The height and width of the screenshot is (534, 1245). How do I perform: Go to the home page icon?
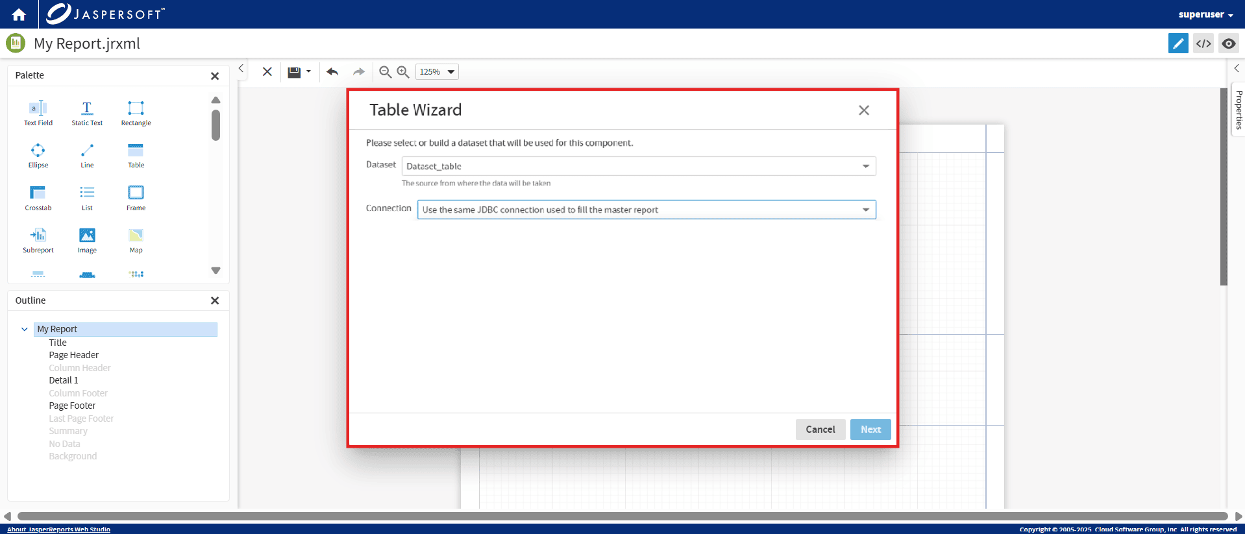pyautogui.click(x=19, y=14)
